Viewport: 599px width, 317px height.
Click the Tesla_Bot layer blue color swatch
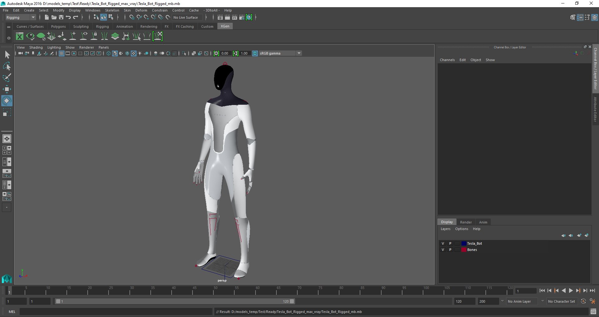(x=464, y=243)
